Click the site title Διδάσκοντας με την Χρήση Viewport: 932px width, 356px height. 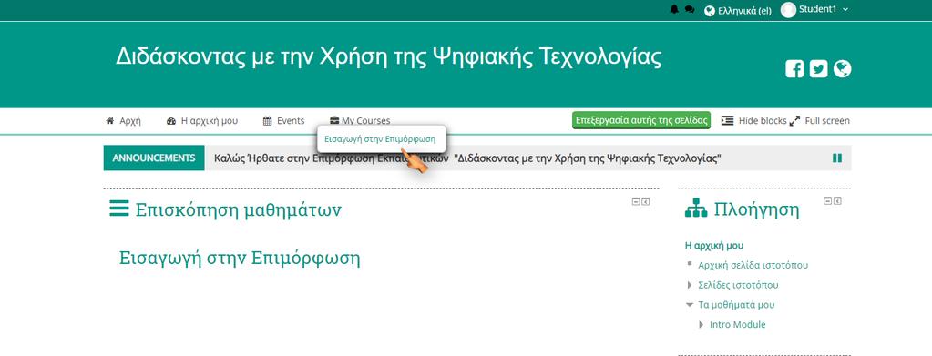389,57
